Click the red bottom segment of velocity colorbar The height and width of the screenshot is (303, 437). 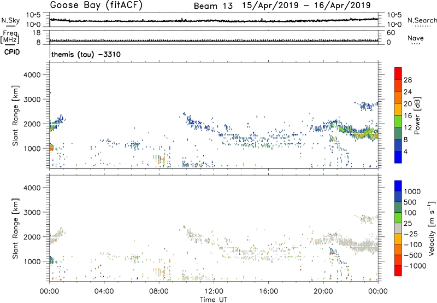click(398, 271)
